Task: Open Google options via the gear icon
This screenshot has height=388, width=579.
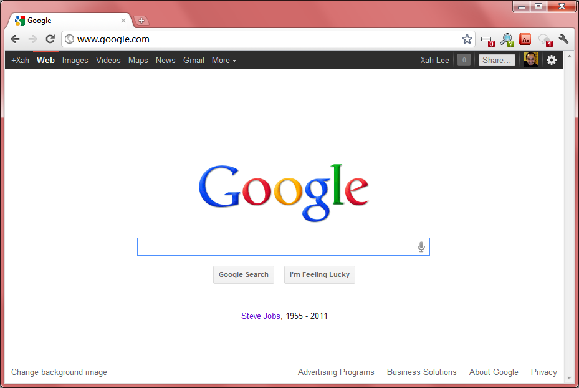Action: click(x=552, y=60)
